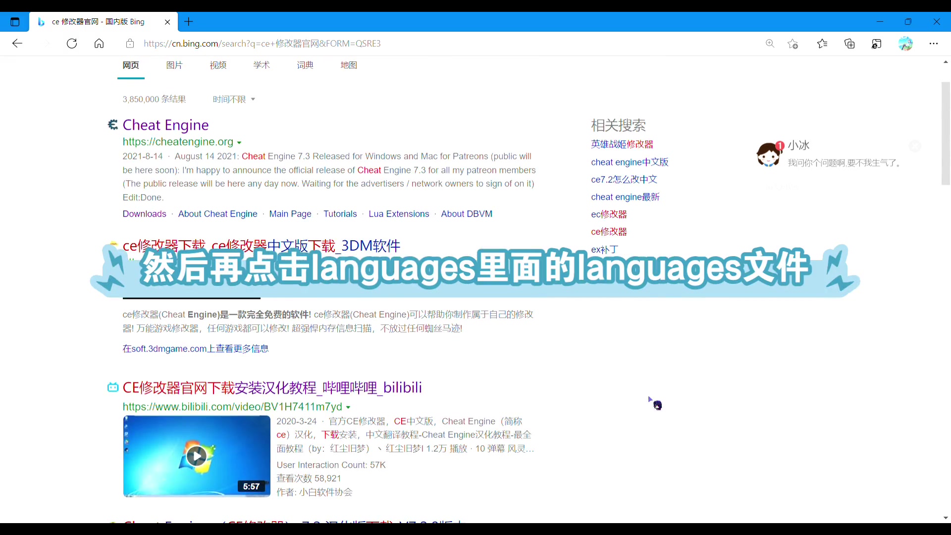Open a new browser tab
Viewport: 951px width, 535px height.
click(x=189, y=22)
